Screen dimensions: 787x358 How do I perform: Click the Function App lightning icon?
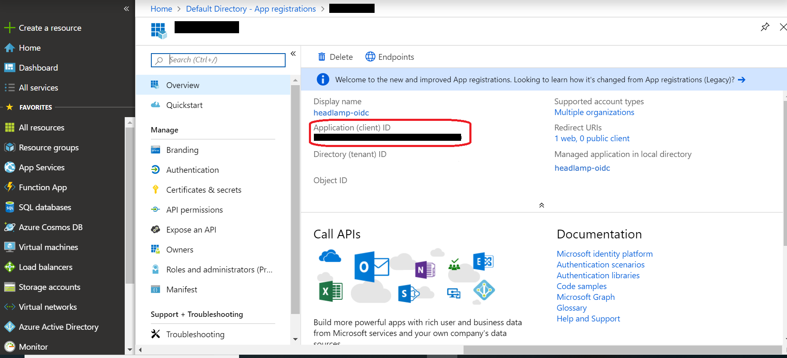(x=10, y=187)
